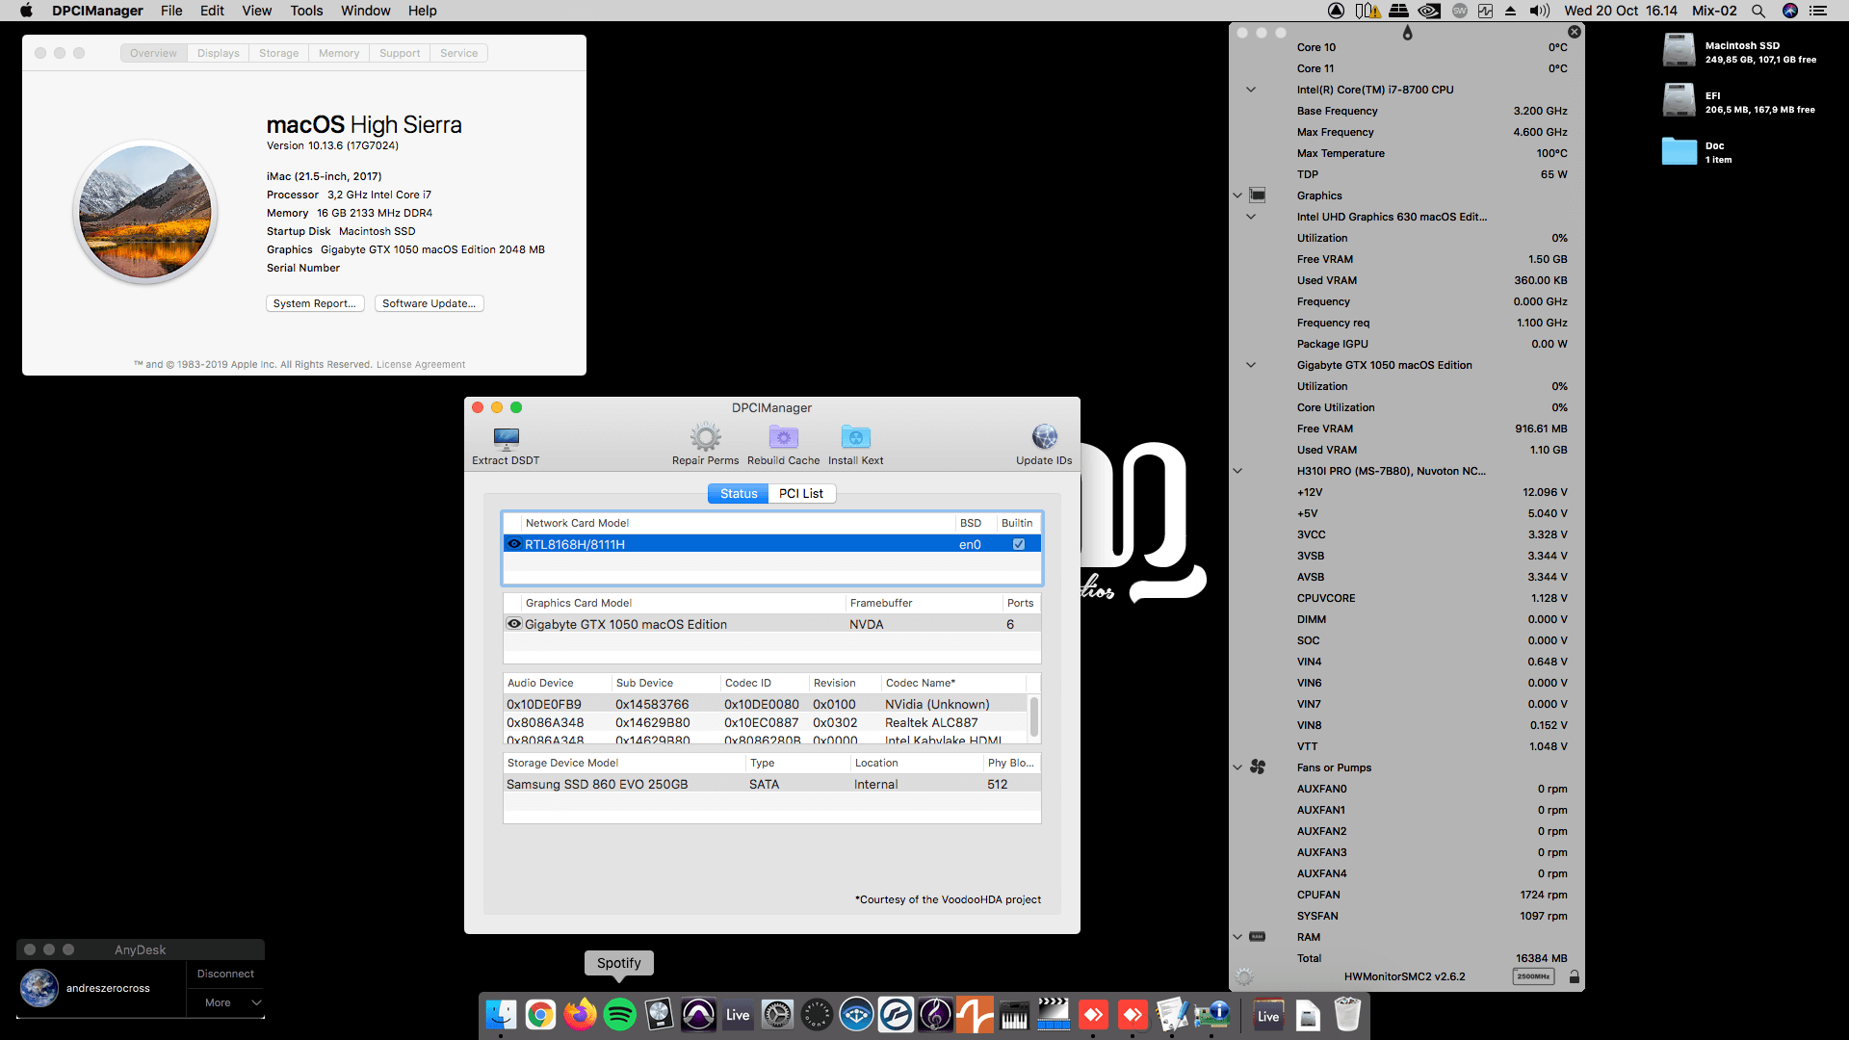This screenshot has width=1849, height=1040.
Task: Click the Software Update... button
Action: tap(429, 303)
